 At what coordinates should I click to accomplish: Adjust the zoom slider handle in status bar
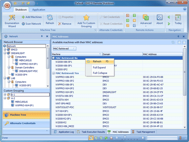pos(125,137)
